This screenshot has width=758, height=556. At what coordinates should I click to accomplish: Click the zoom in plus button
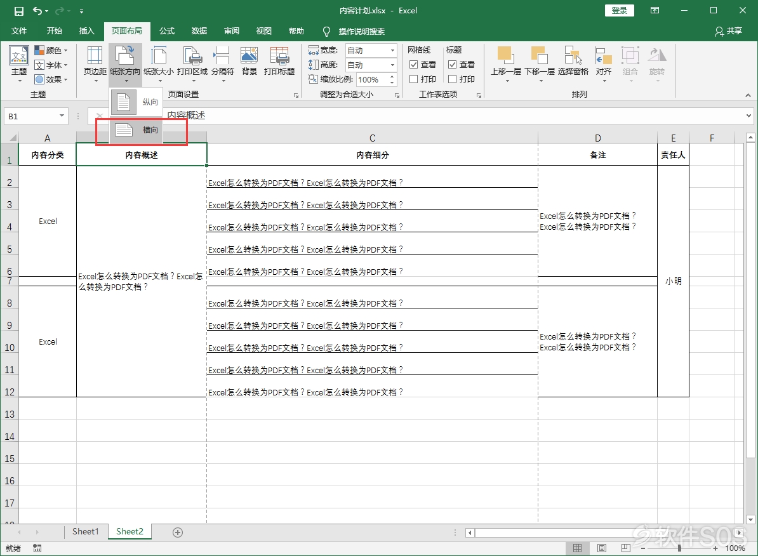point(715,548)
